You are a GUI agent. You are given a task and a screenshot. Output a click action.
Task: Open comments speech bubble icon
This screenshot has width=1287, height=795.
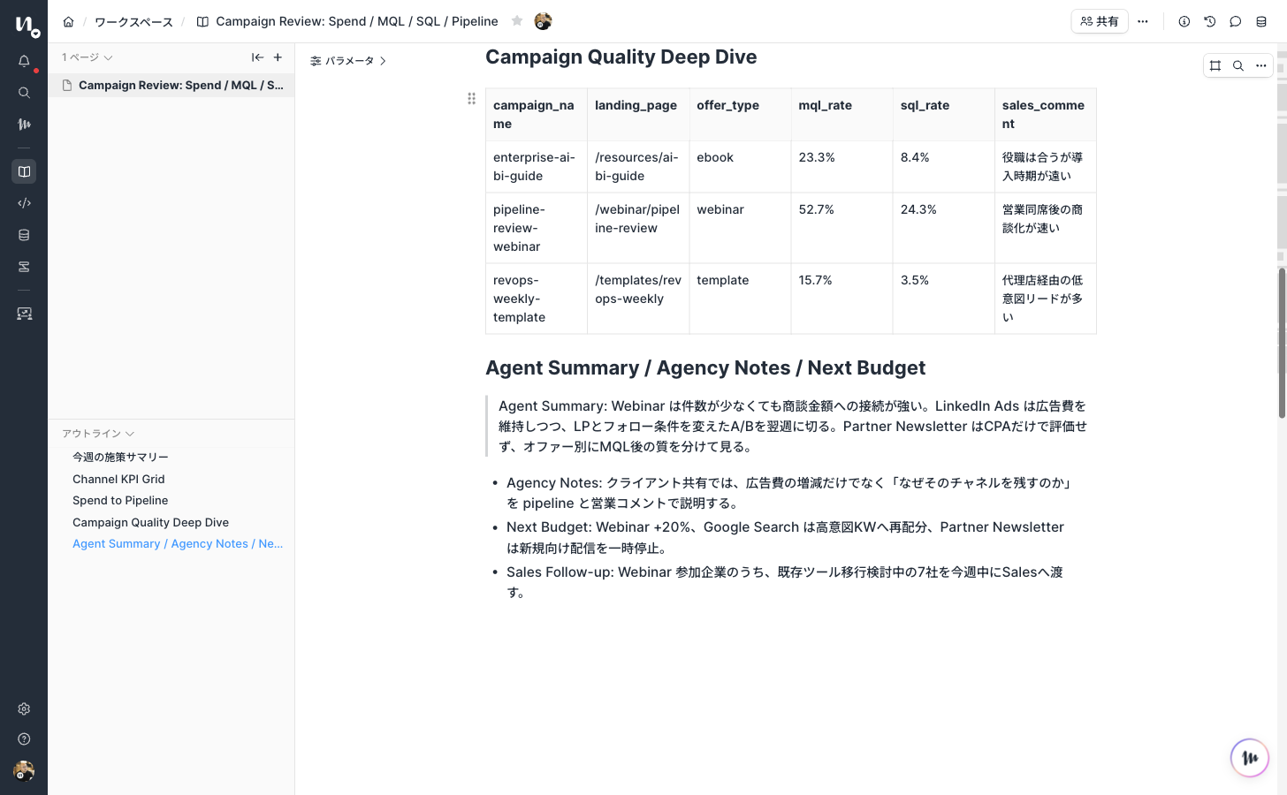[1236, 21]
